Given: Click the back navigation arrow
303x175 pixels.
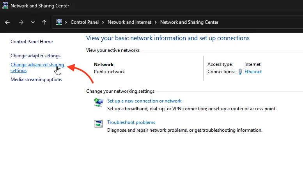Looking at the screenshot, I should point(7,22).
